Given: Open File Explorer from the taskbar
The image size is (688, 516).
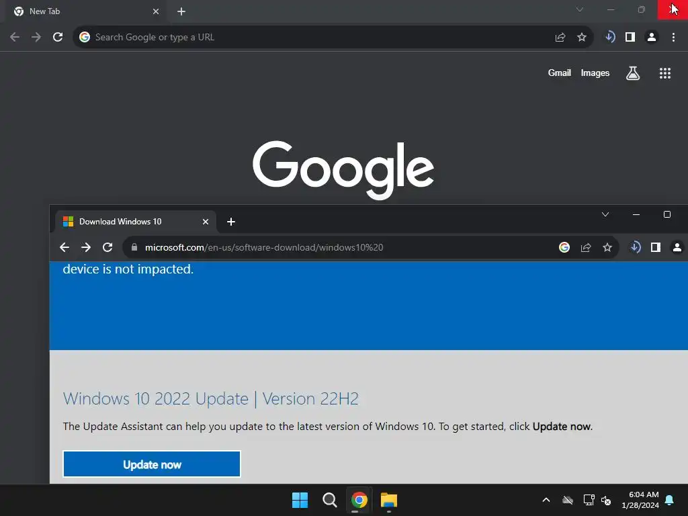Looking at the screenshot, I should 389,500.
